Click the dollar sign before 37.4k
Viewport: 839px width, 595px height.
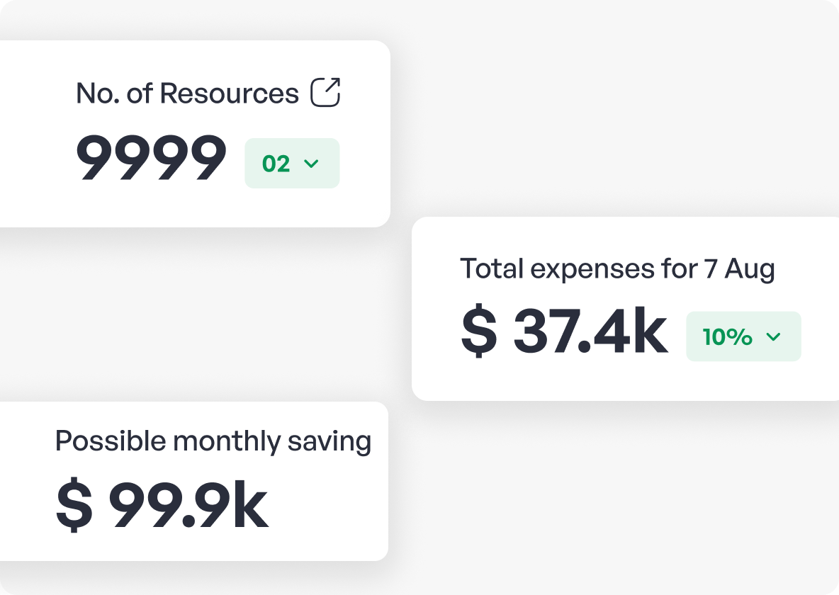[x=479, y=331]
